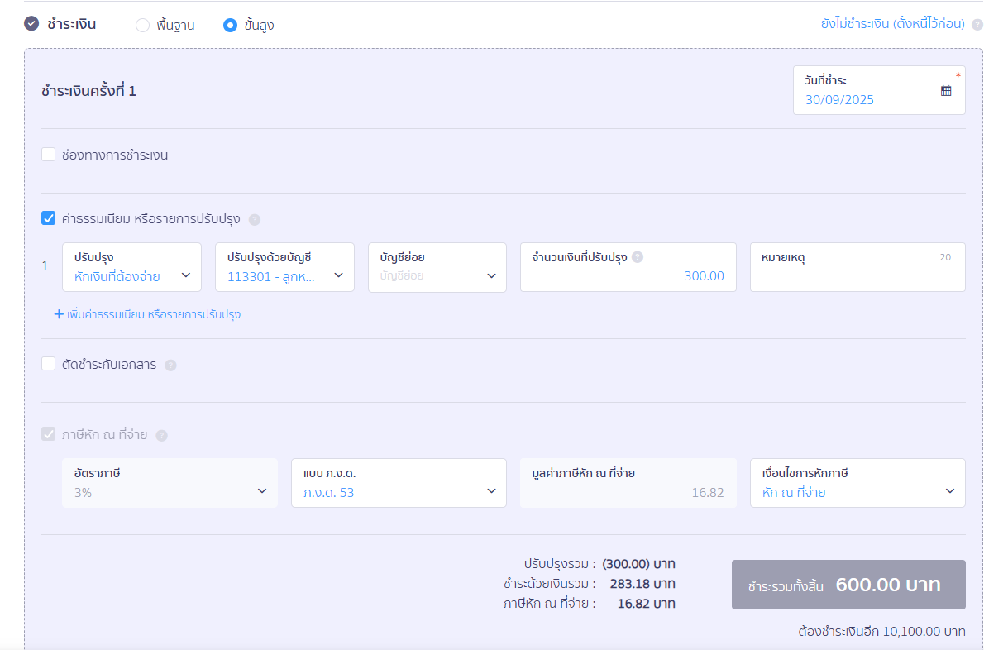Click help icon next to ตัดชำระกับเอกสาร
This screenshot has height=650, width=984.
171,366
